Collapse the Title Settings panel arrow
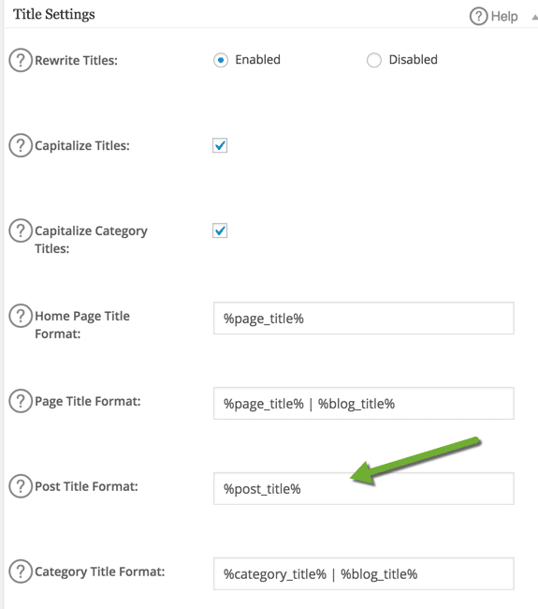 534,17
